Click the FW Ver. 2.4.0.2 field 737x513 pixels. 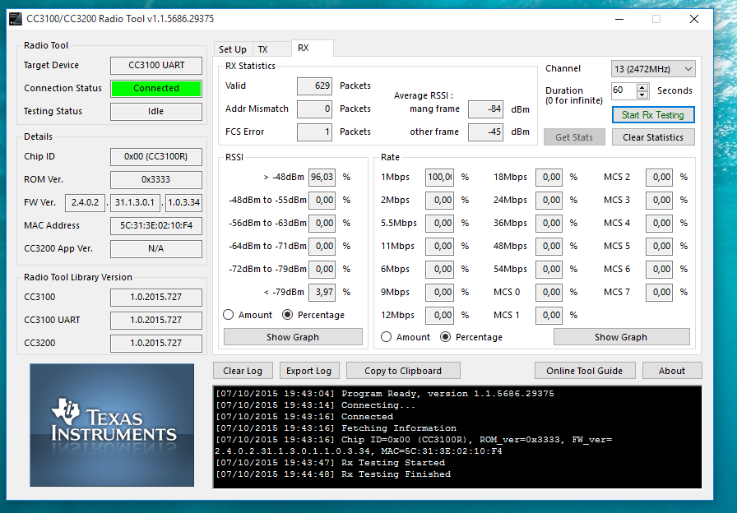(85, 202)
